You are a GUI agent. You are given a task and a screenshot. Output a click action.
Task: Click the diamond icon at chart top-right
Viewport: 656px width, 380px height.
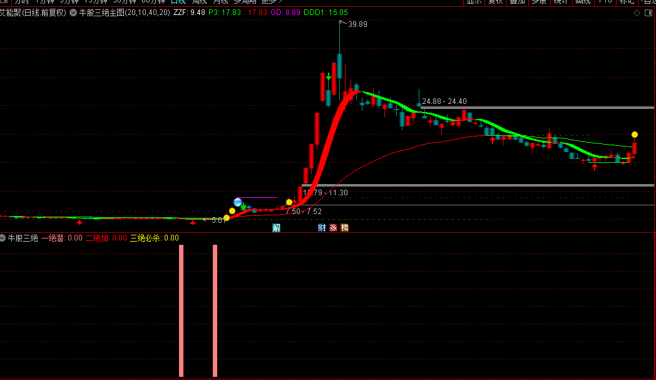[637, 13]
